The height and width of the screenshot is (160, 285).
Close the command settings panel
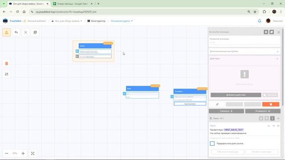[x=279, y=32]
